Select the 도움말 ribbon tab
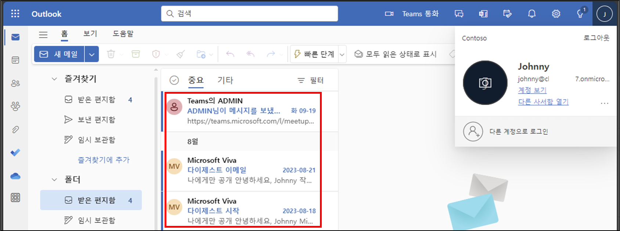 [123, 34]
